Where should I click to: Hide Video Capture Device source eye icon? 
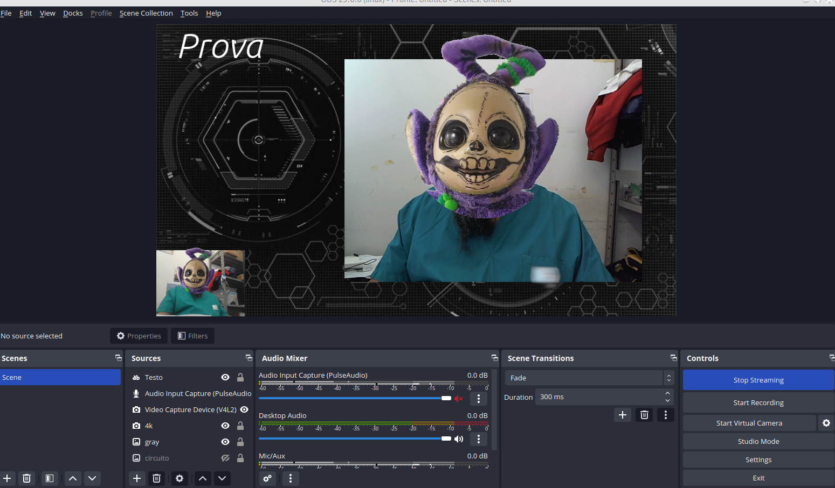(244, 409)
